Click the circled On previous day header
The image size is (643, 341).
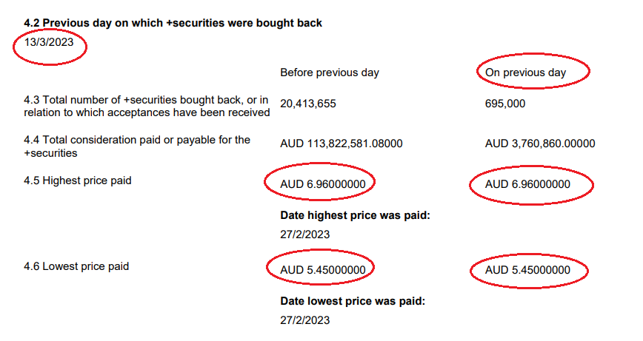click(526, 72)
